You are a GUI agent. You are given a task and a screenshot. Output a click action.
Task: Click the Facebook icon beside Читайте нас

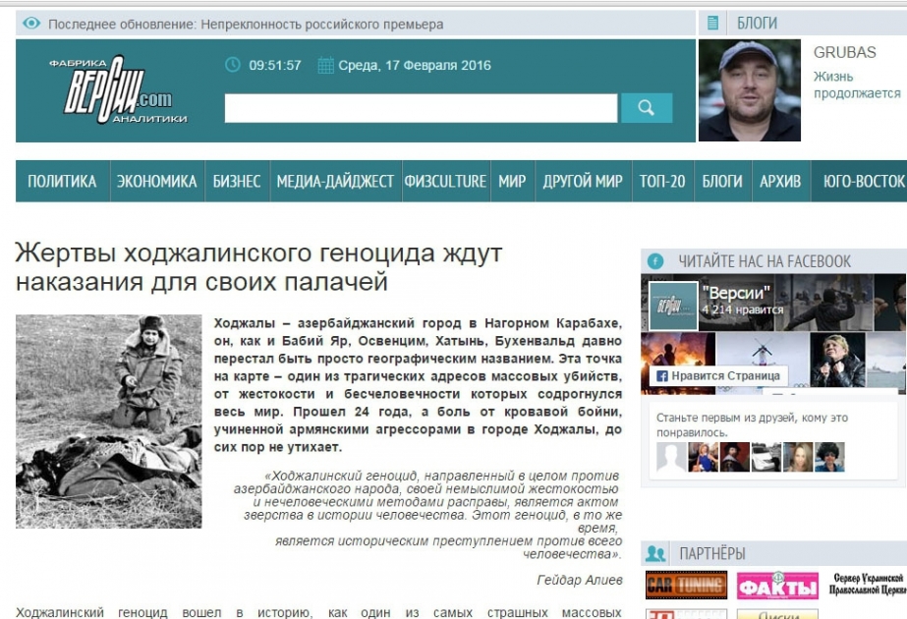pos(654,261)
